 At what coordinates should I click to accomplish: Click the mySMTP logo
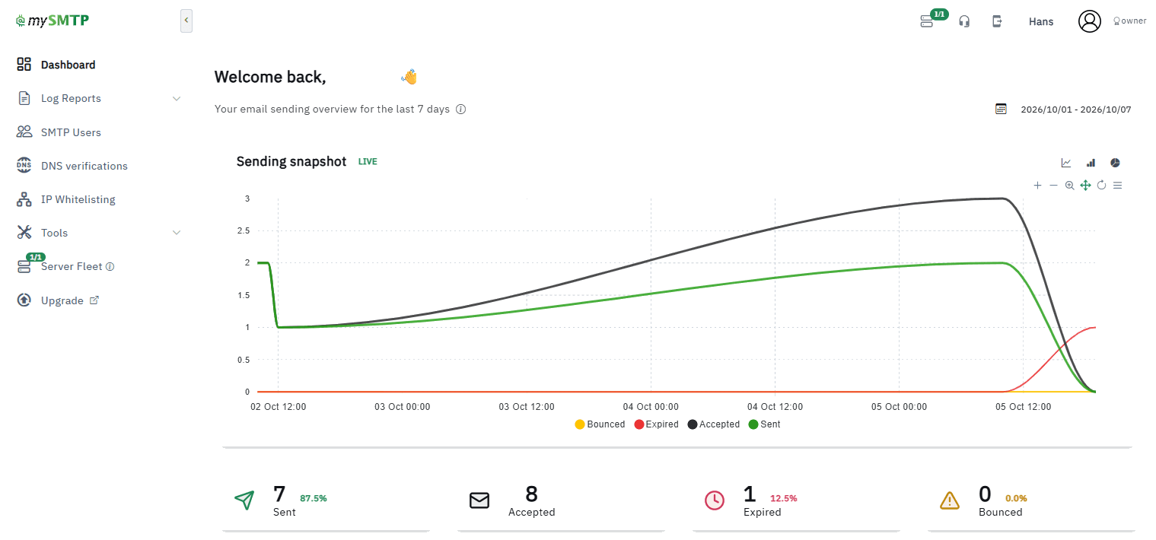coord(52,21)
